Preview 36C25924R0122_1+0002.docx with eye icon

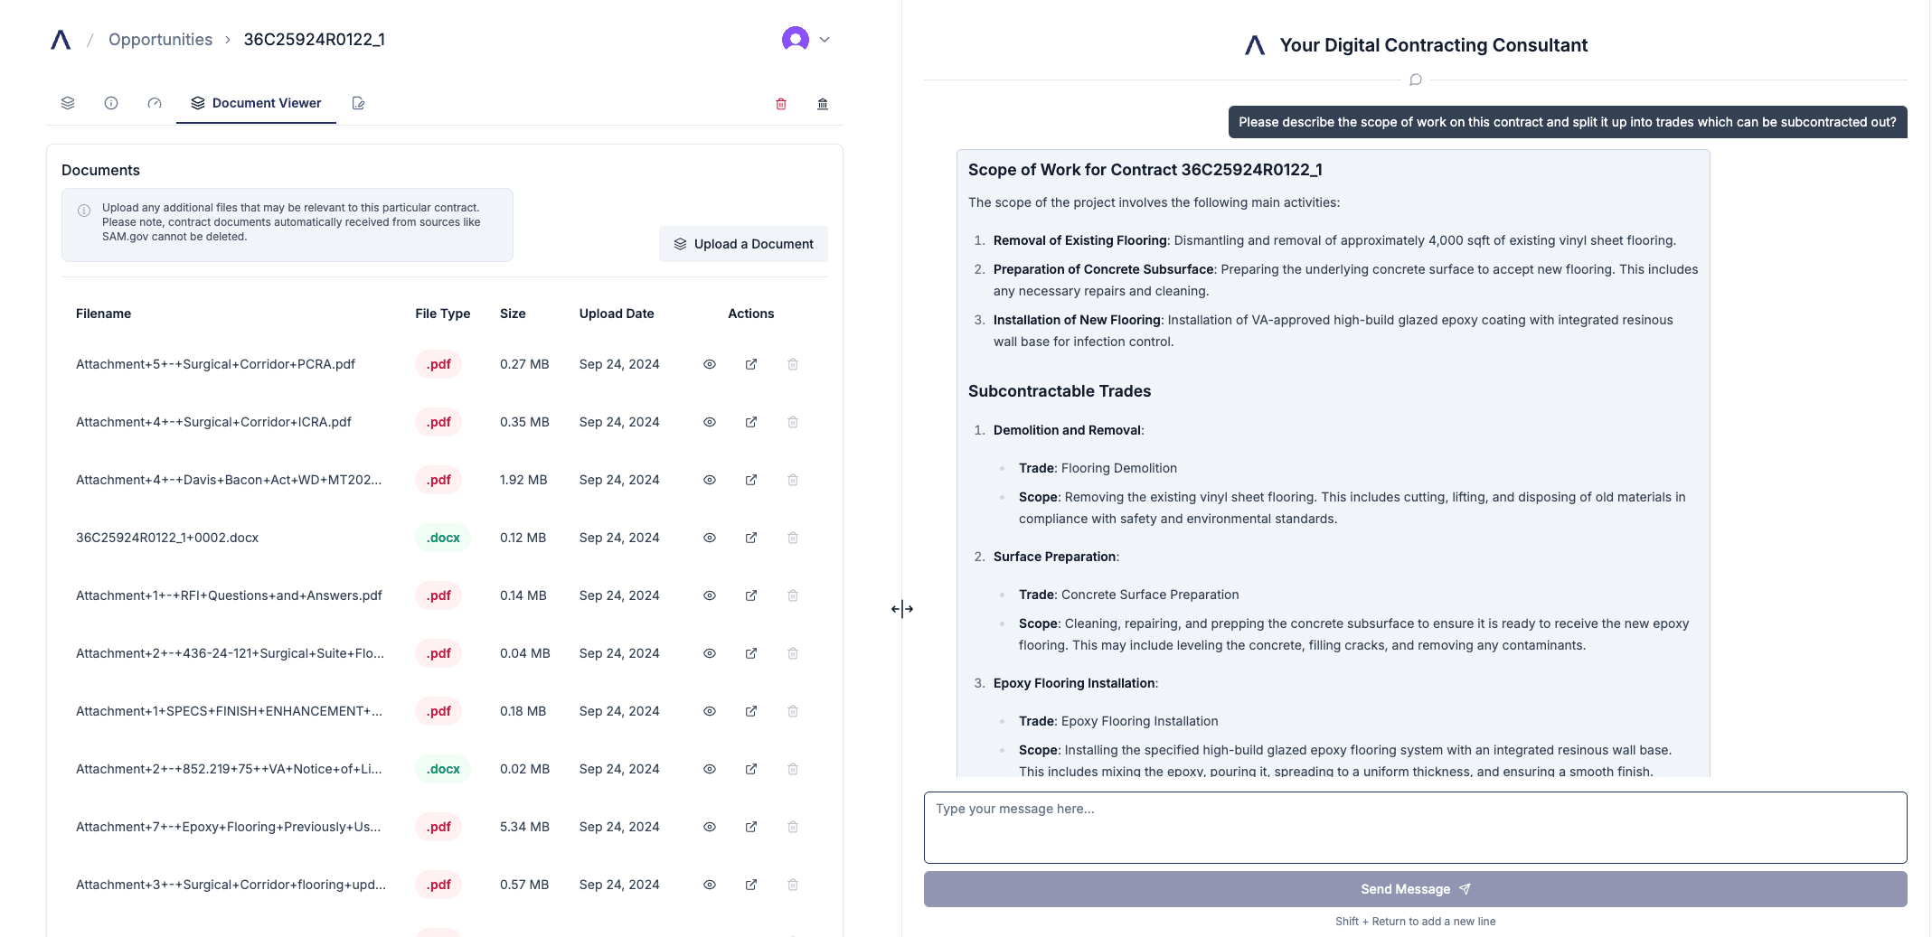tap(710, 538)
